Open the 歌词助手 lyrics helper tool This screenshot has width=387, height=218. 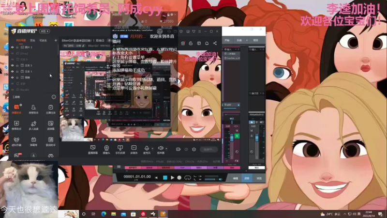(x=51, y=141)
